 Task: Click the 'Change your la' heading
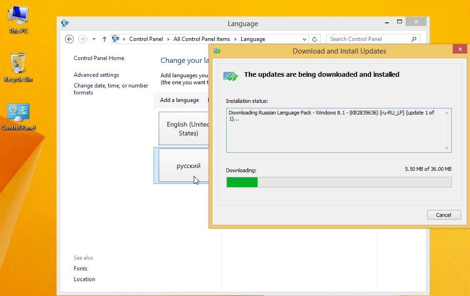click(x=185, y=61)
